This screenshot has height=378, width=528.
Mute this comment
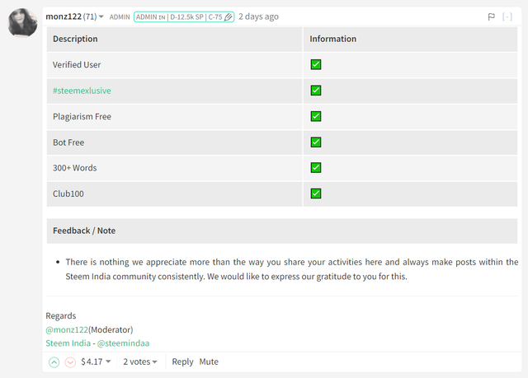209,362
